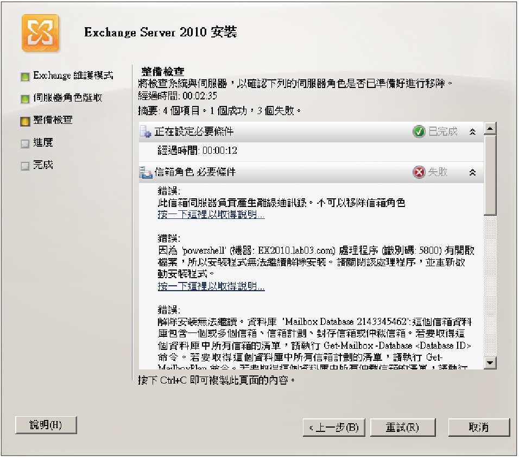Select the Exchange 維護模式 step label
This screenshot has width=519, height=458.
point(73,76)
